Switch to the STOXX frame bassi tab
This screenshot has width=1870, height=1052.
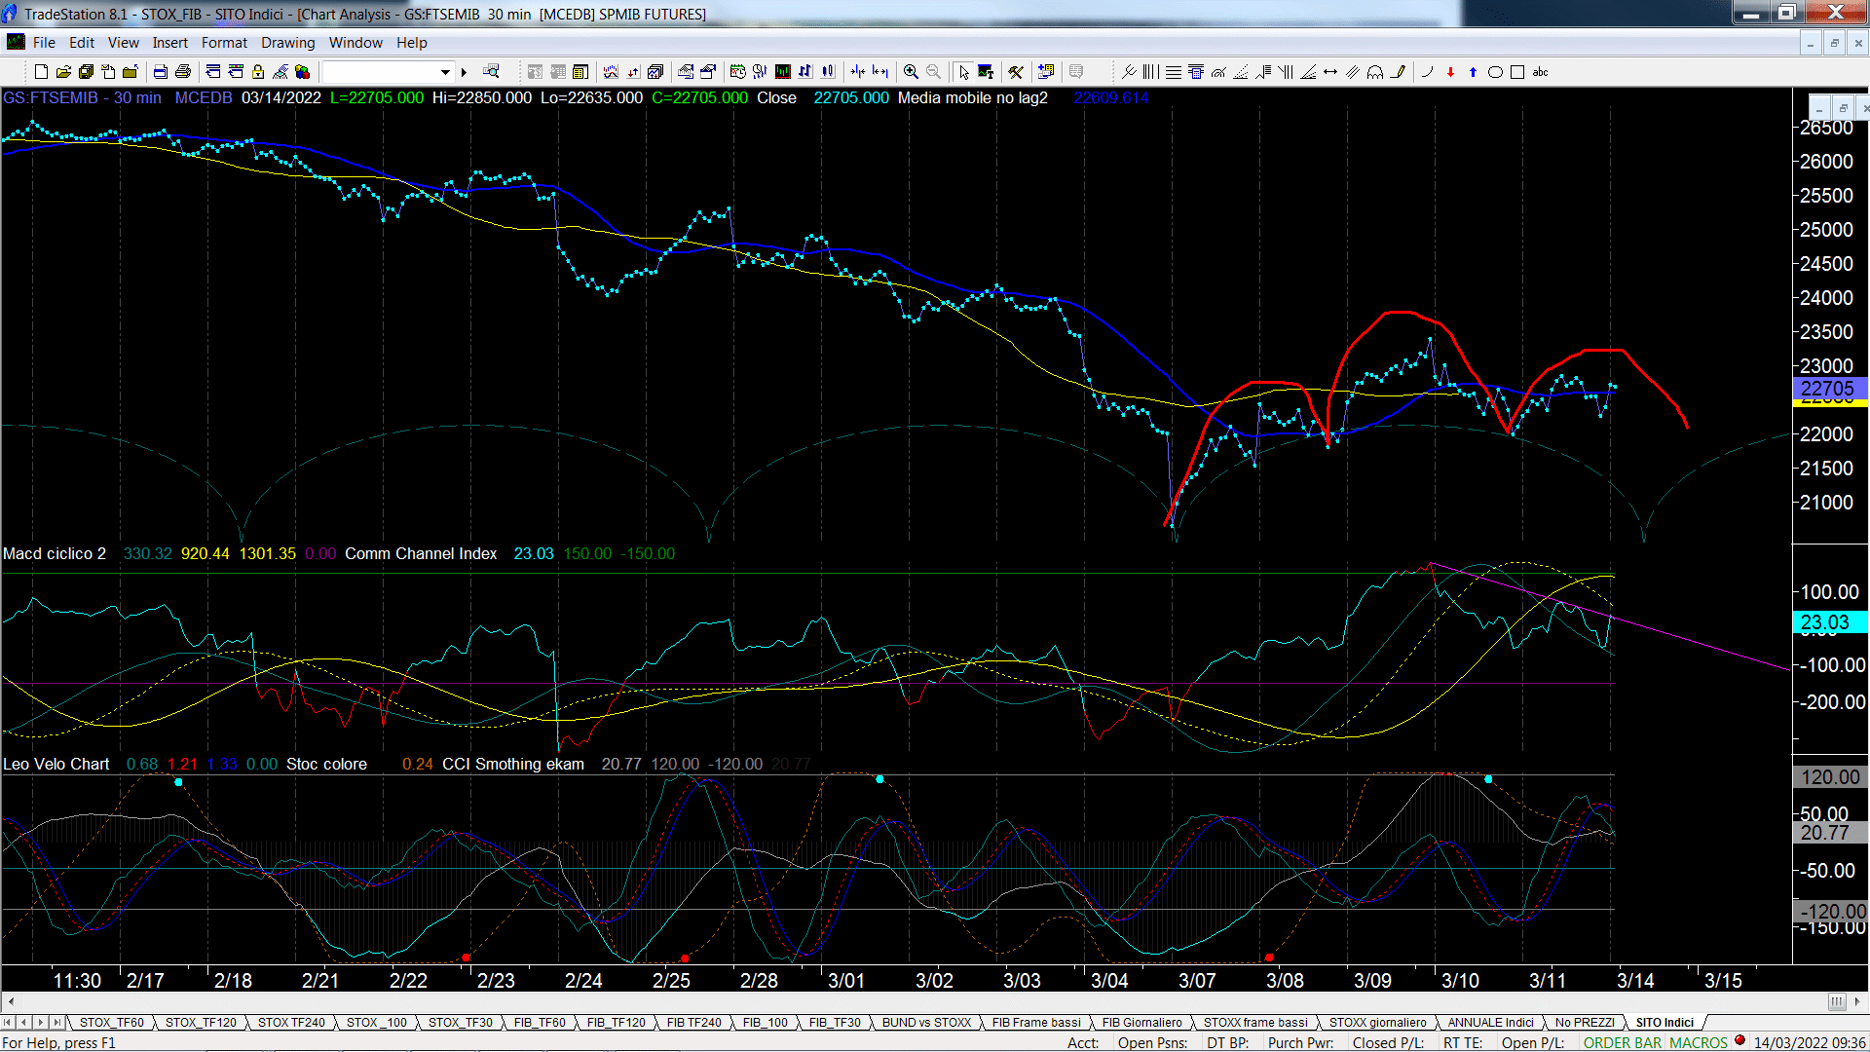click(1255, 1022)
